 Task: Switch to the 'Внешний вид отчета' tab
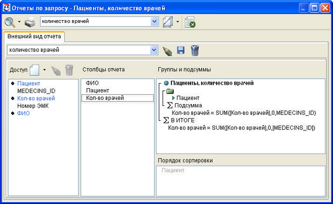click(34, 37)
